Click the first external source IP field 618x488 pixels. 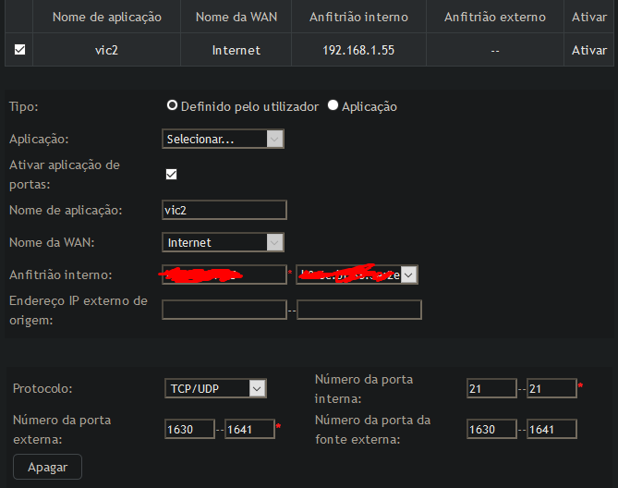point(224,310)
